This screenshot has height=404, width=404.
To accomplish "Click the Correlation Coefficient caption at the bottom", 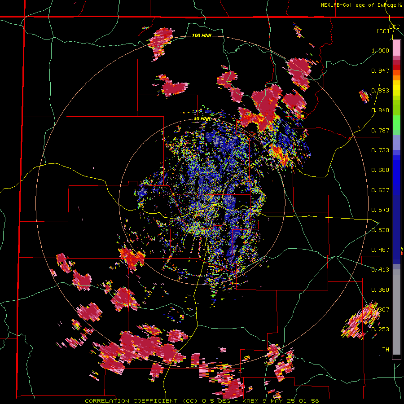I will (202, 401).
